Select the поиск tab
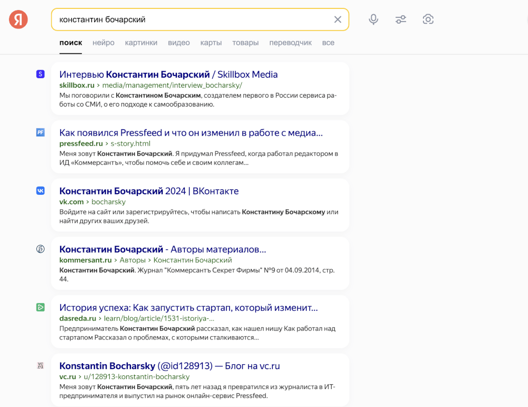Image resolution: width=528 pixels, height=407 pixels. (71, 43)
